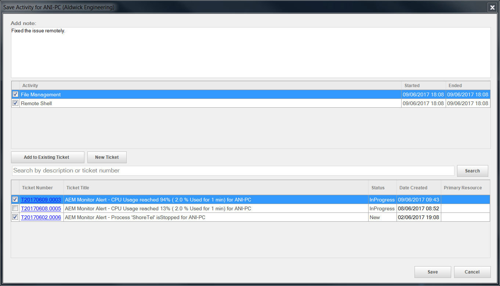Sort tickets by Date Created header
This screenshot has width=500, height=286.
pyautogui.click(x=419, y=188)
